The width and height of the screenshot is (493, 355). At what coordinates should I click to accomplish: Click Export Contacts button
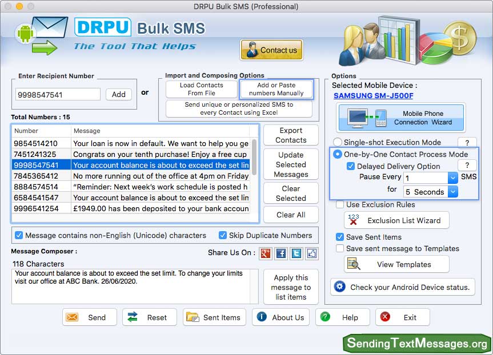coord(291,135)
